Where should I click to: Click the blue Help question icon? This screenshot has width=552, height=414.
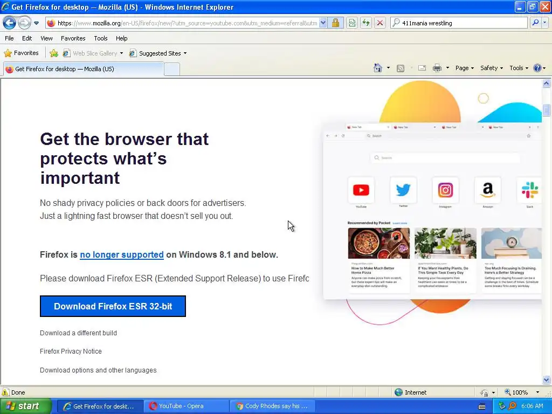537,68
